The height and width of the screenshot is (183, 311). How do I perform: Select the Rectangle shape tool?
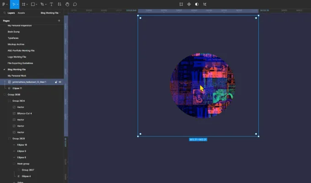pos(33,4)
